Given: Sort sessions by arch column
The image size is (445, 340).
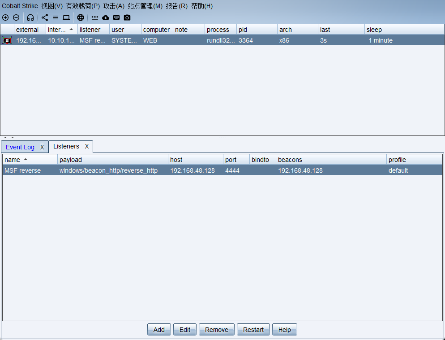Looking at the screenshot, I should click(x=297, y=30).
